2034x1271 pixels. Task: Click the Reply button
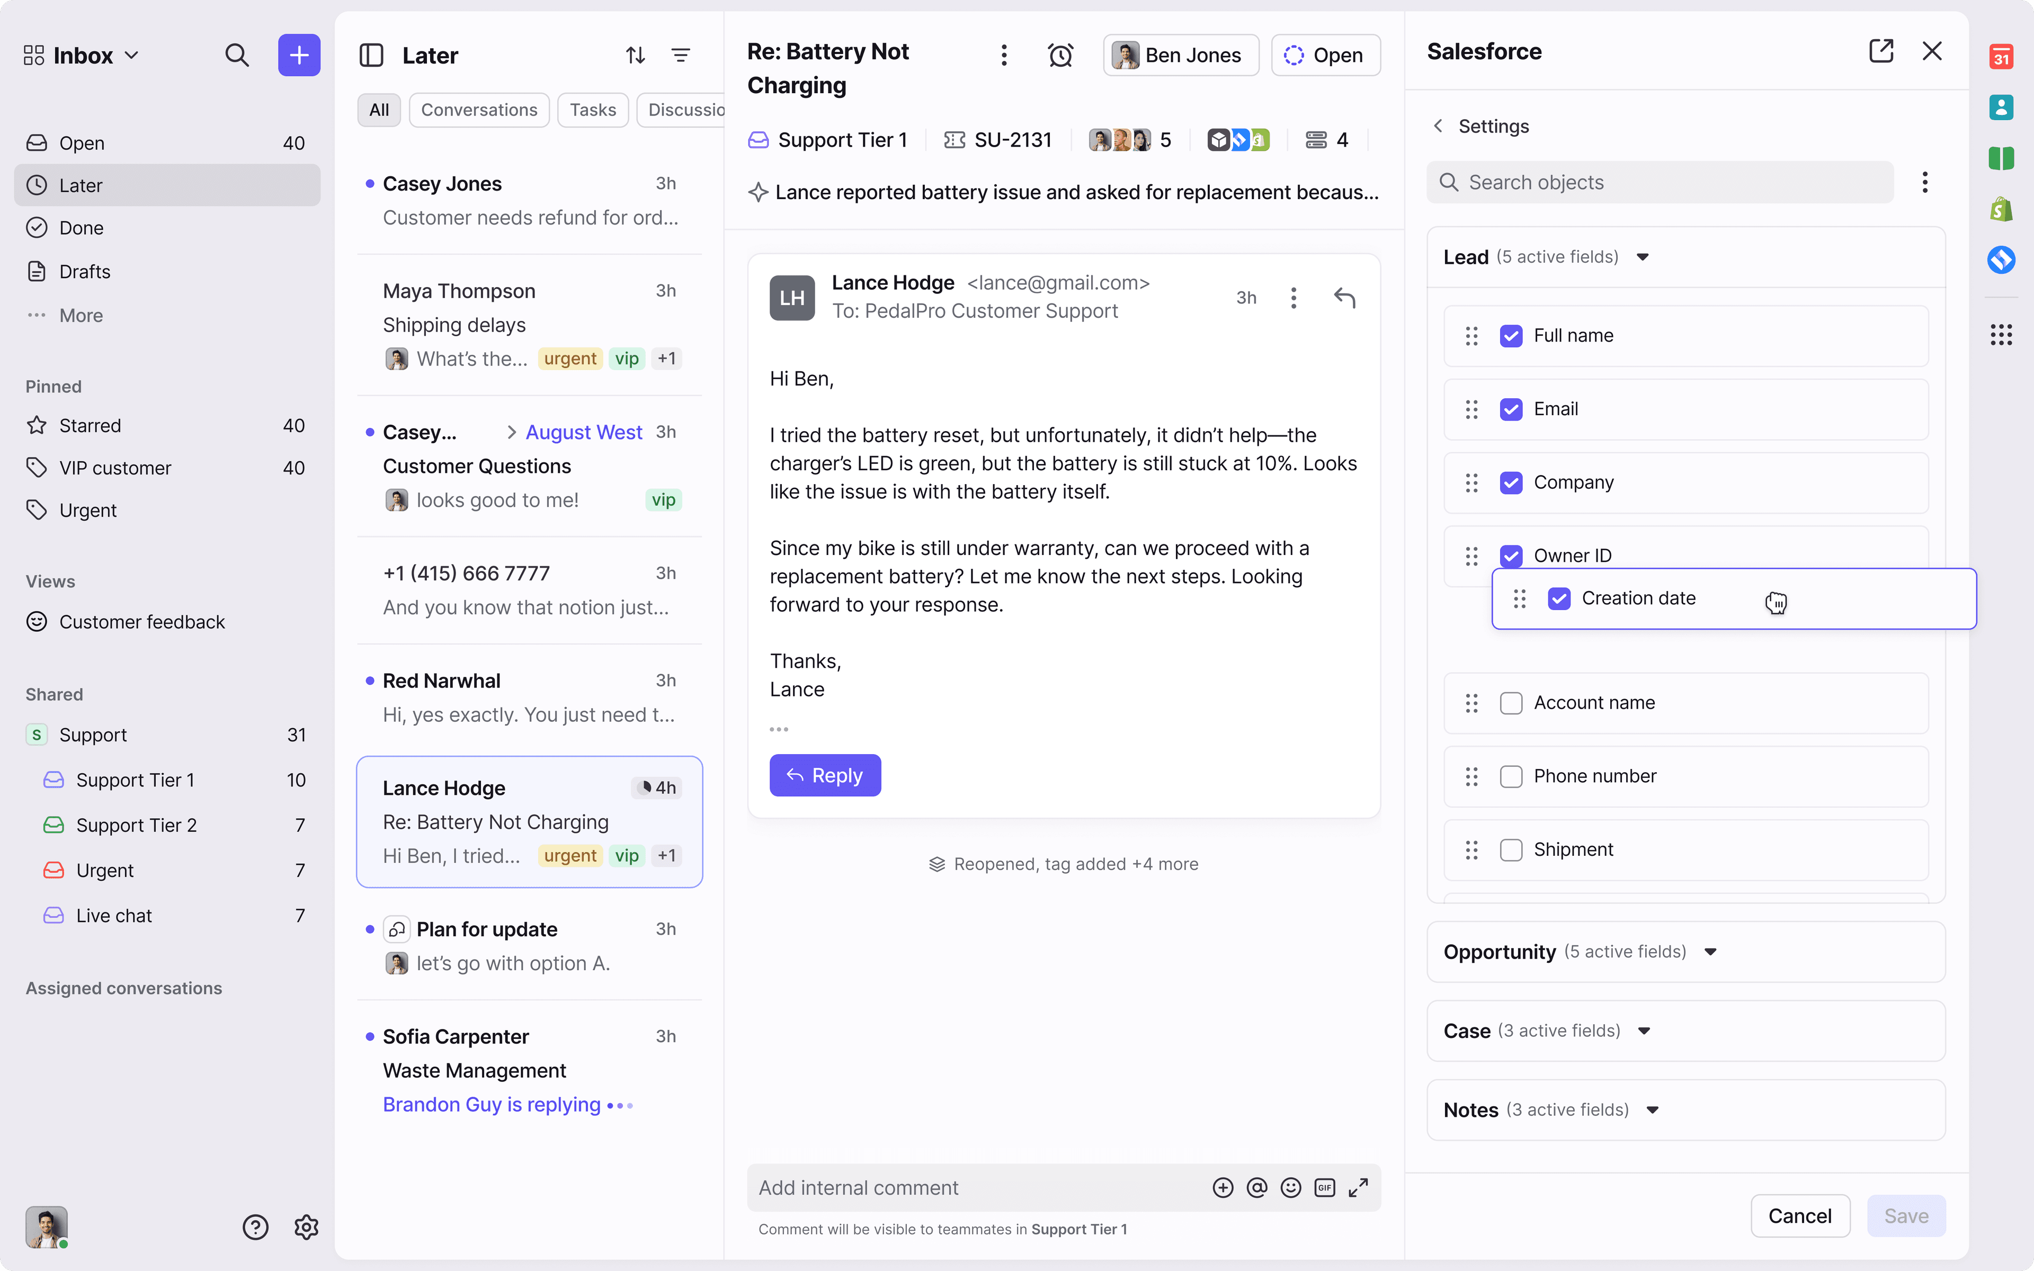(x=825, y=775)
